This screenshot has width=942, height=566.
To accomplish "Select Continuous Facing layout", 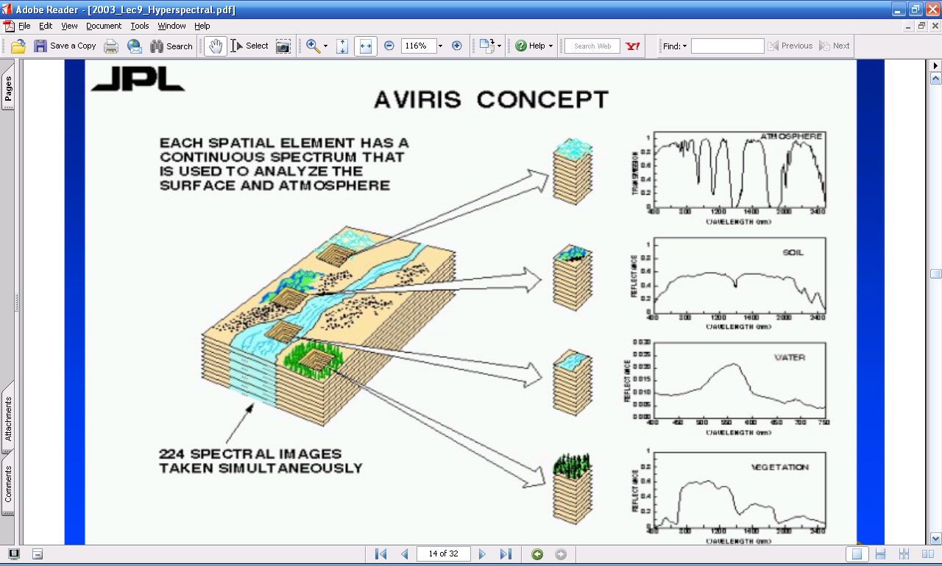I will pyautogui.click(x=904, y=554).
